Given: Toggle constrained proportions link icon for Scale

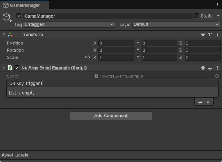Looking at the screenshot, I should (x=88, y=57).
